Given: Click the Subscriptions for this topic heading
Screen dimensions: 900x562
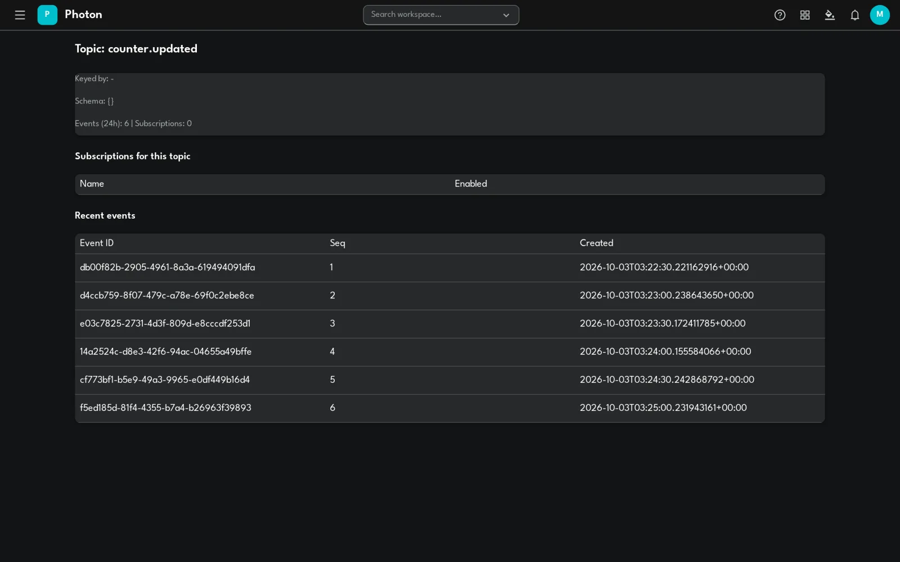Looking at the screenshot, I should (x=133, y=156).
